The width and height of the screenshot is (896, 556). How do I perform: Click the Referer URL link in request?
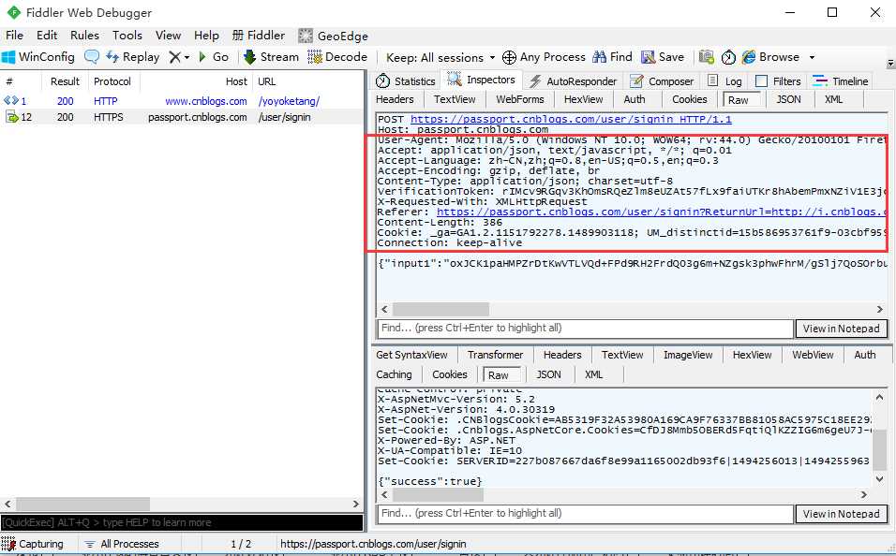point(661,212)
